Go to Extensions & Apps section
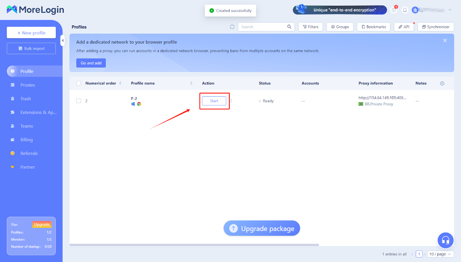 38,112
